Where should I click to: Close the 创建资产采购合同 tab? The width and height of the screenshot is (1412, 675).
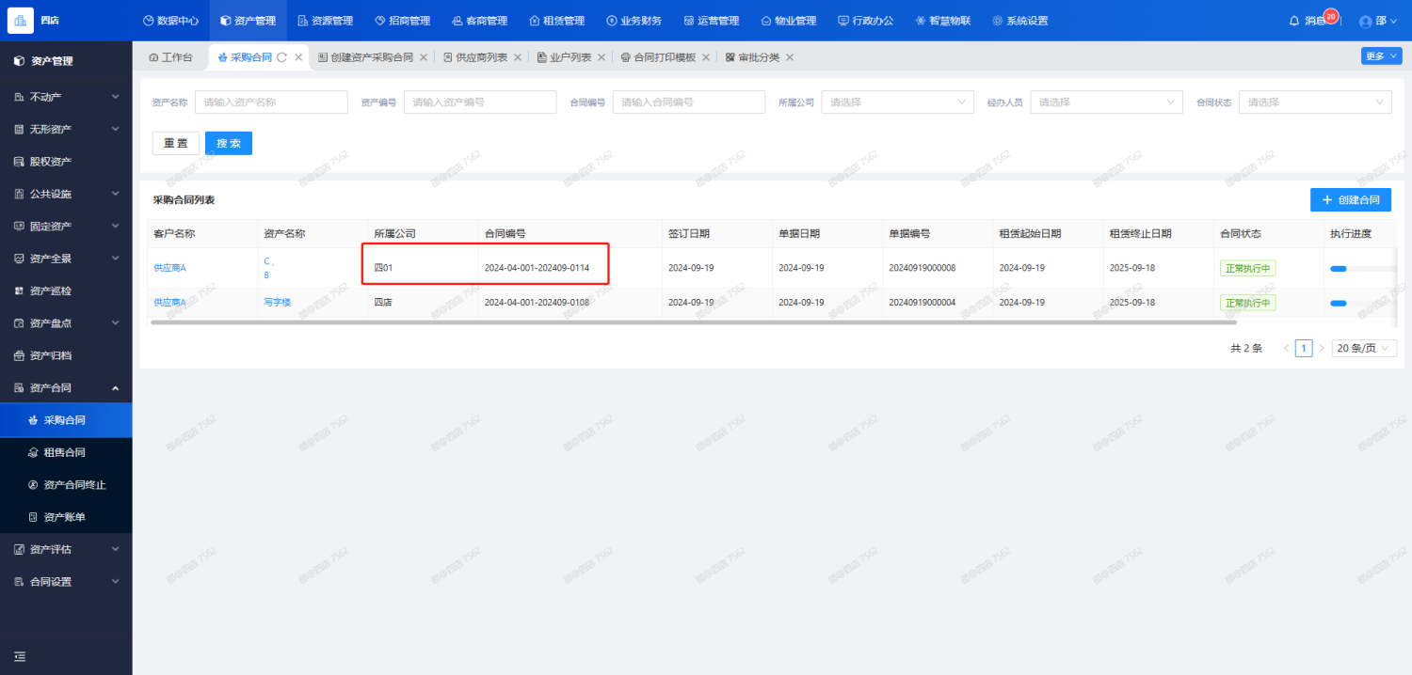[x=424, y=57]
